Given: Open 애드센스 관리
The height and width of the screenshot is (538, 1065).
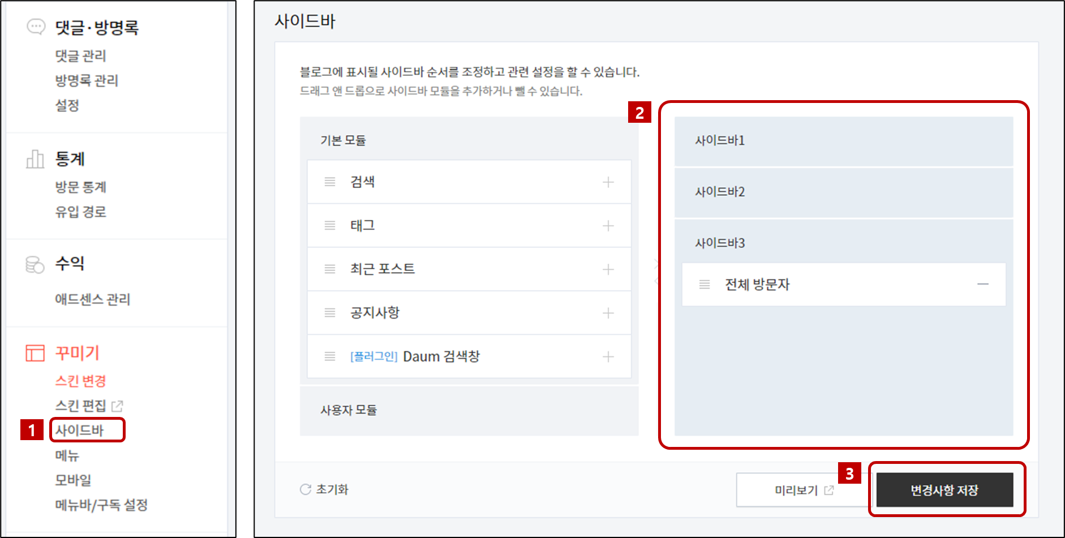Looking at the screenshot, I should (92, 299).
